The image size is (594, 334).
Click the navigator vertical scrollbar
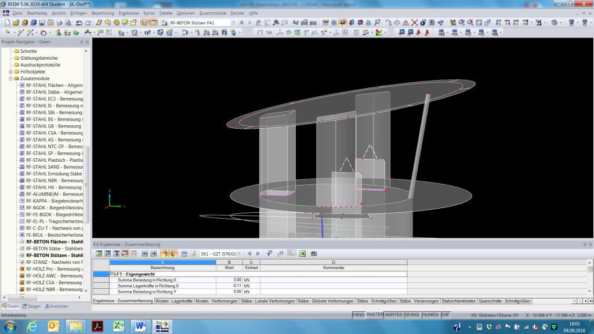[x=86, y=184]
